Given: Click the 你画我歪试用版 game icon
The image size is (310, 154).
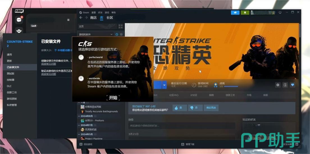Looking at the screenshot, I should pyautogui.click(x=83, y=107).
